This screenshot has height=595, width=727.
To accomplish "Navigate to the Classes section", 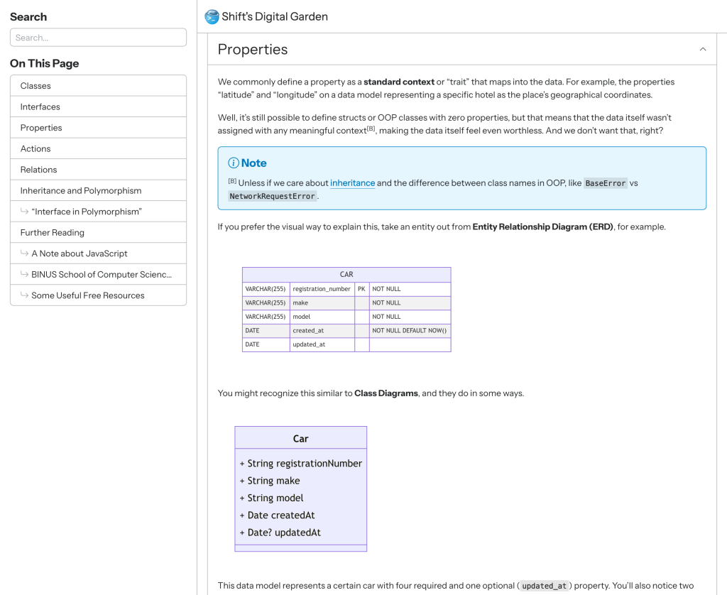I will 98,85.
